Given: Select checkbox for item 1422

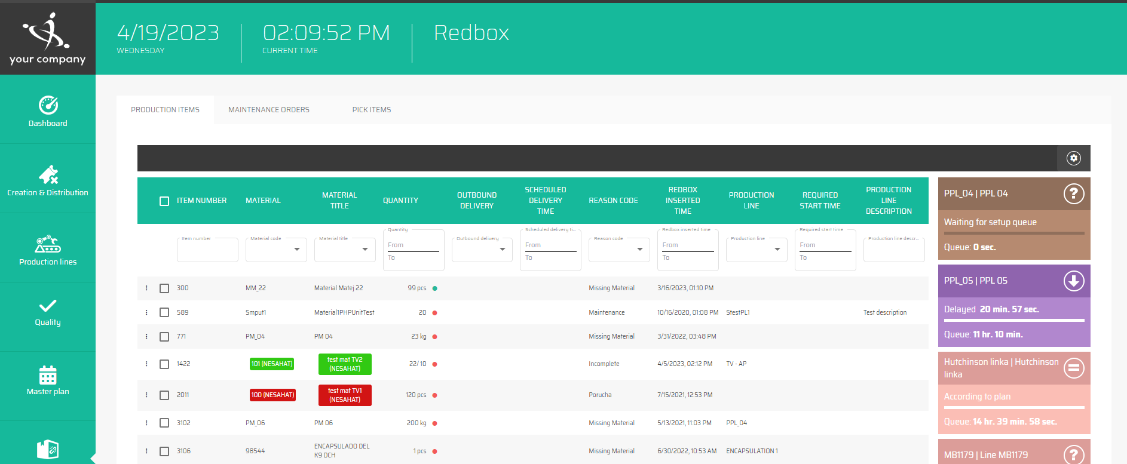Looking at the screenshot, I should (164, 364).
